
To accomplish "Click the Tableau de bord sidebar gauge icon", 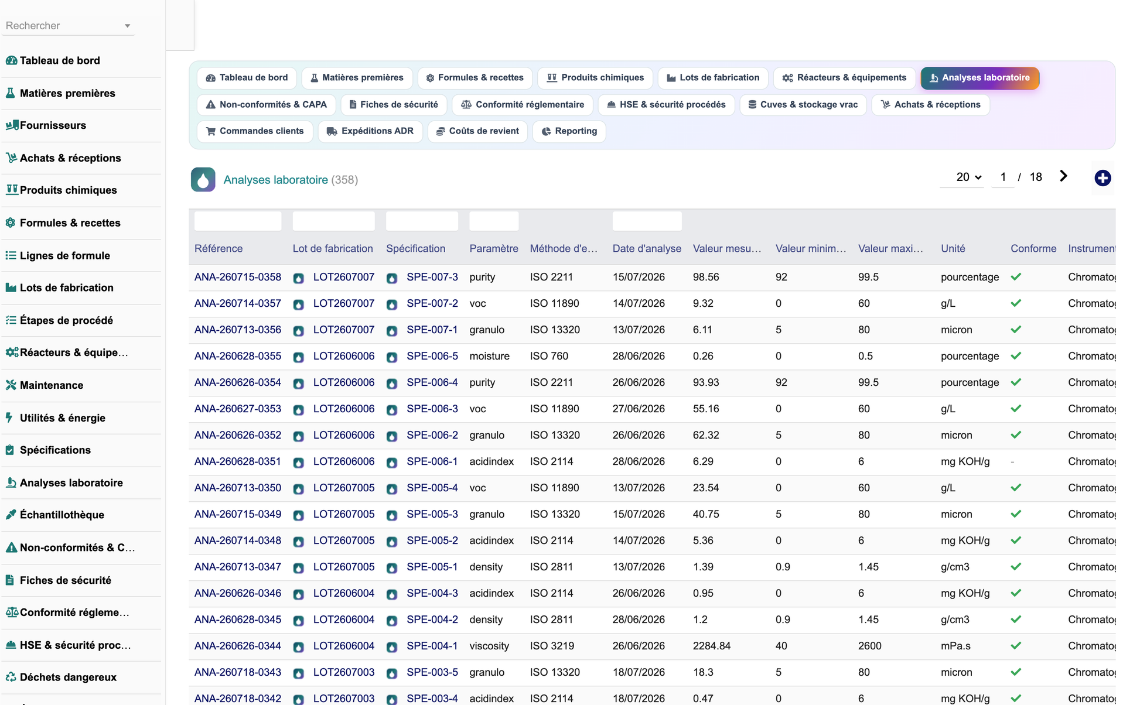I will (x=11, y=60).
